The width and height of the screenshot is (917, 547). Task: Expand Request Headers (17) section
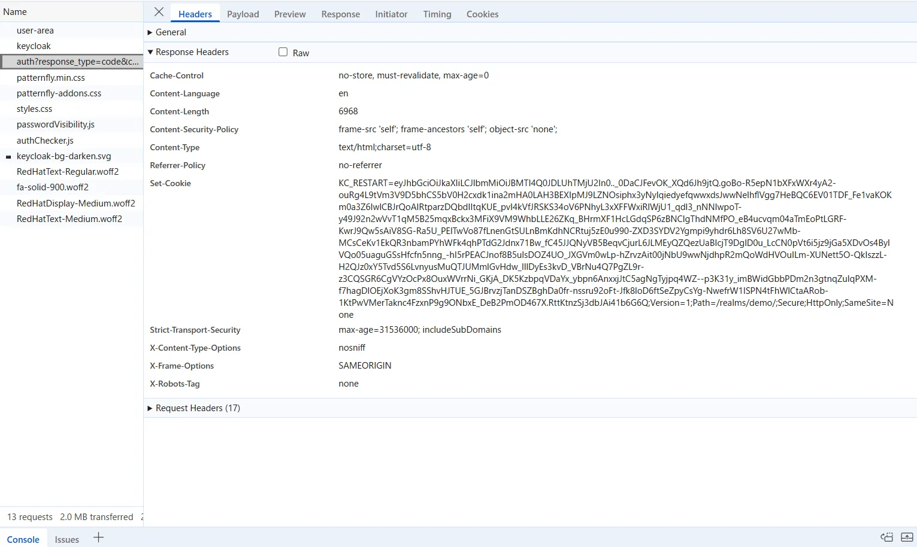pos(198,408)
